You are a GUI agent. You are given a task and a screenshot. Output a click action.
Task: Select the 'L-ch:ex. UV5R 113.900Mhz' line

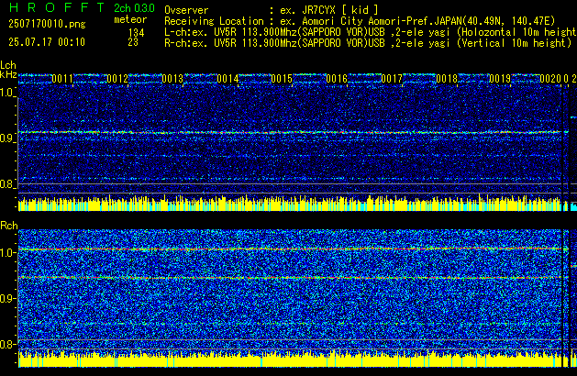pyautogui.click(x=371, y=32)
